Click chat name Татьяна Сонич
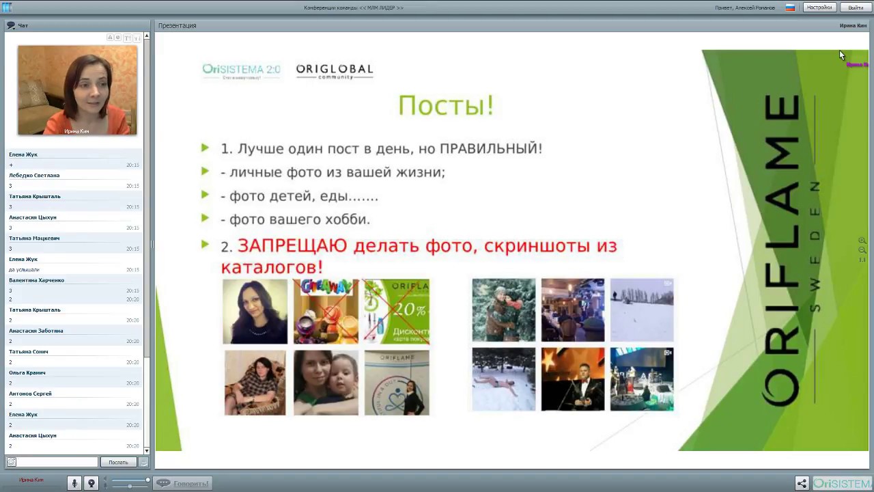Image resolution: width=874 pixels, height=492 pixels. 28,352
